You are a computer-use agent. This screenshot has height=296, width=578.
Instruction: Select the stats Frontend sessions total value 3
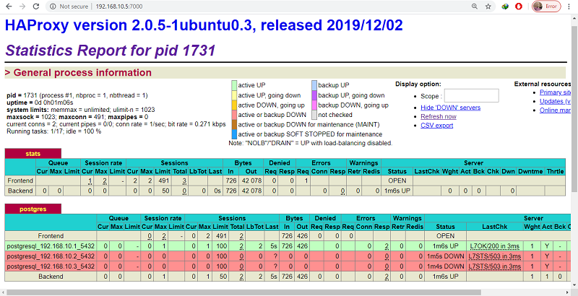[184, 180]
